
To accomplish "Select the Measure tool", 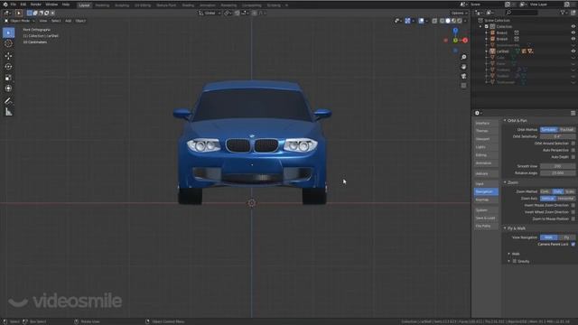I will point(8,112).
